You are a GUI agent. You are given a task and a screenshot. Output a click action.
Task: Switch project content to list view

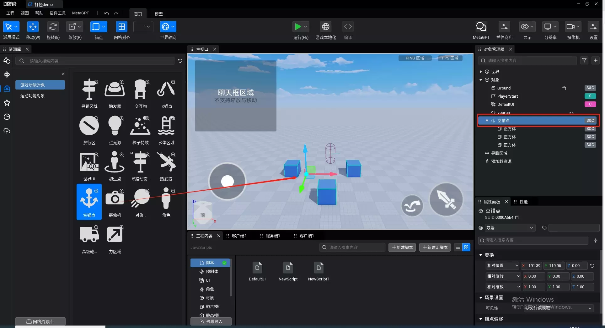[458, 247]
